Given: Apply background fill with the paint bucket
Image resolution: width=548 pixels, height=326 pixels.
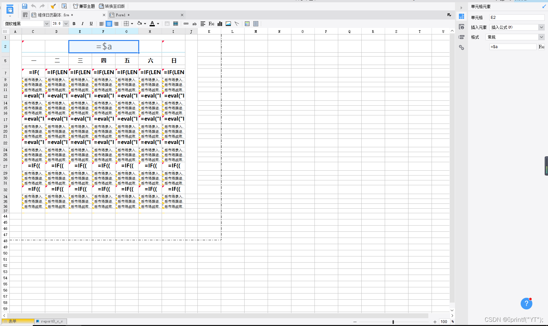Looking at the screenshot, I should (x=140, y=23).
